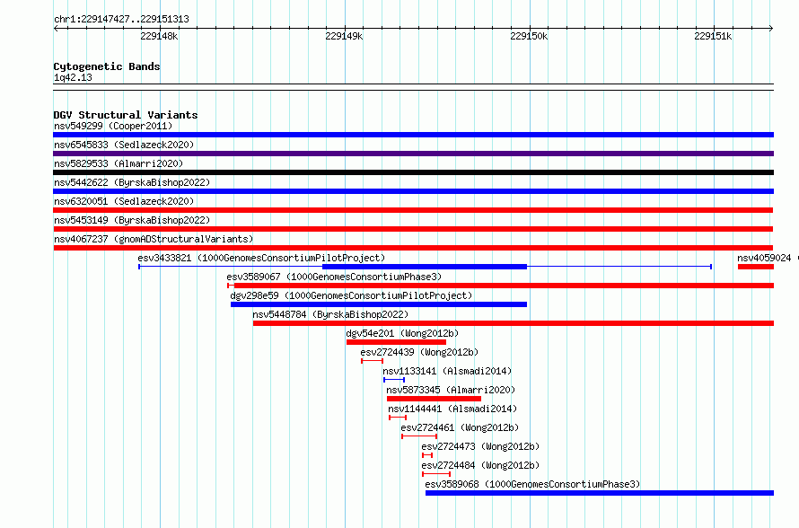Click the red esv2724484 bracket glyph
Screen dimensions: 799x528
[436, 474]
